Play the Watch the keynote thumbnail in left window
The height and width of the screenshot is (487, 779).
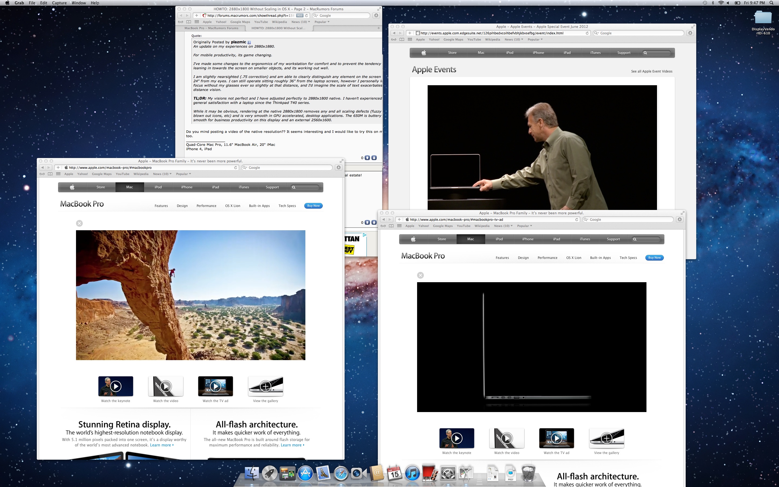pyautogui.click(x=115, y=386)
